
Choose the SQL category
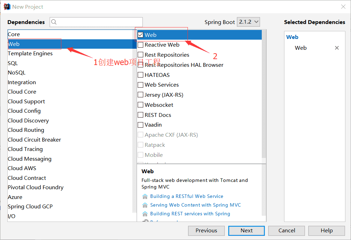pyautogui.click(x=70, y=63)
